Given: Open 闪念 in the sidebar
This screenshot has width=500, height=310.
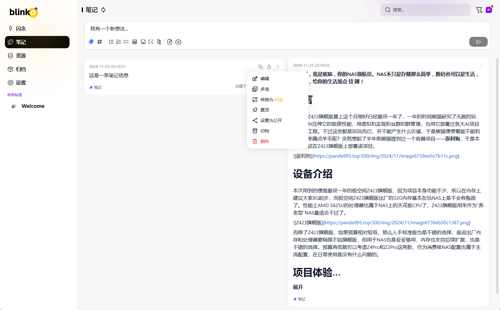Looking at the screenshot, I should (x=37, y=29).
